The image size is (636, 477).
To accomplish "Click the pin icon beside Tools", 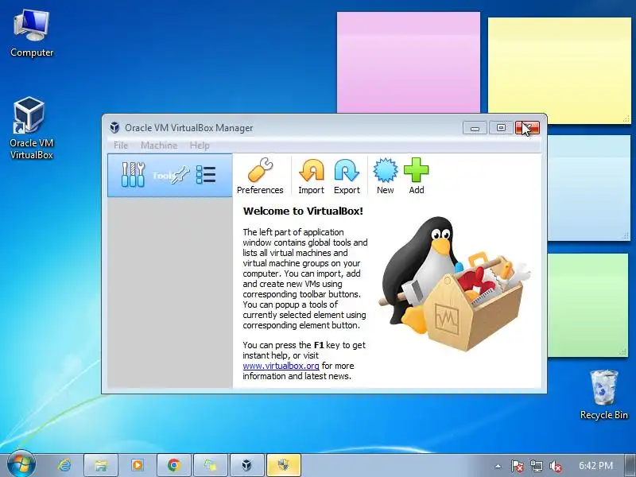I will tap(180, 175).
